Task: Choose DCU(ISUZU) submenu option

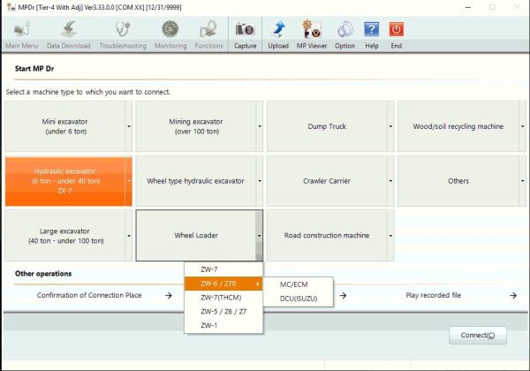Action: [x=299, y=299]
